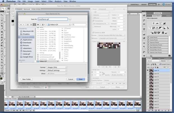This screenshot has height=113, width=174.
Task: Hide Layer 37 with eye icon
Action: tap(148, 70)
